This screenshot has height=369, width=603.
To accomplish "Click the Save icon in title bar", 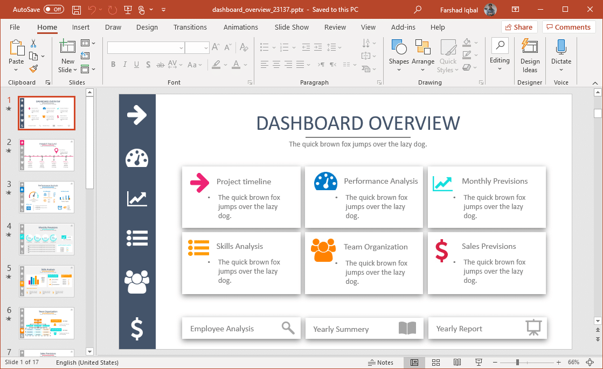I will [77, 10].
